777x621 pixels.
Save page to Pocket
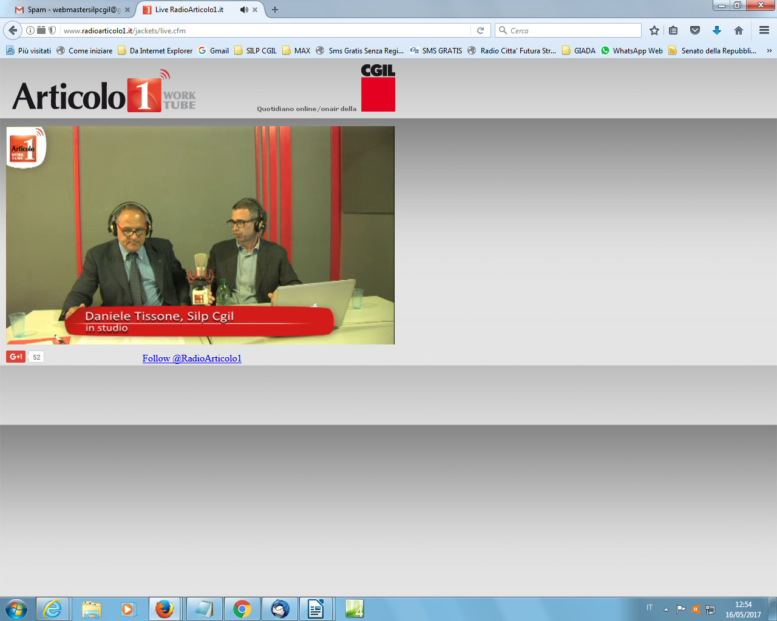(x=695, y=30)
